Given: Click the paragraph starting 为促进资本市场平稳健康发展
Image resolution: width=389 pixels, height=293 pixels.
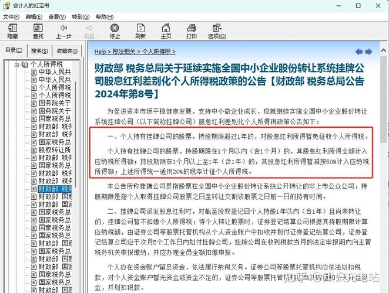Looking at the screenshot, I should (231, 116).
